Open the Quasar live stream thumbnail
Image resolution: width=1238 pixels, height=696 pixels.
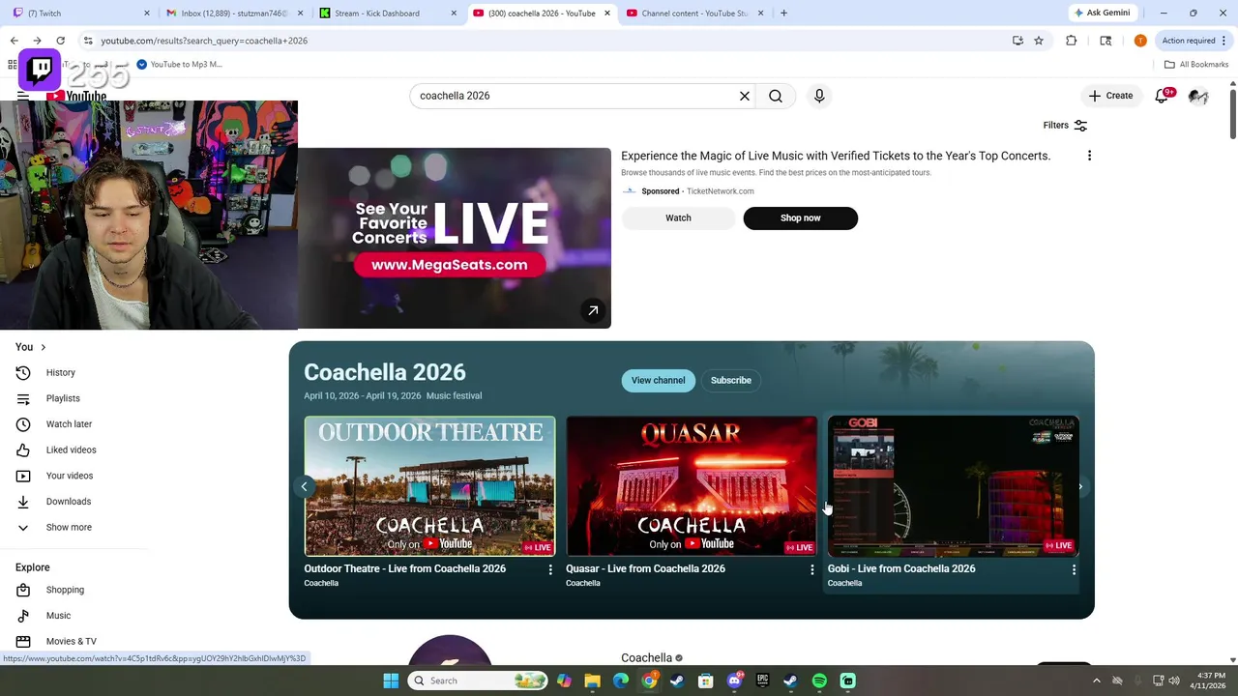click(692, 486)
